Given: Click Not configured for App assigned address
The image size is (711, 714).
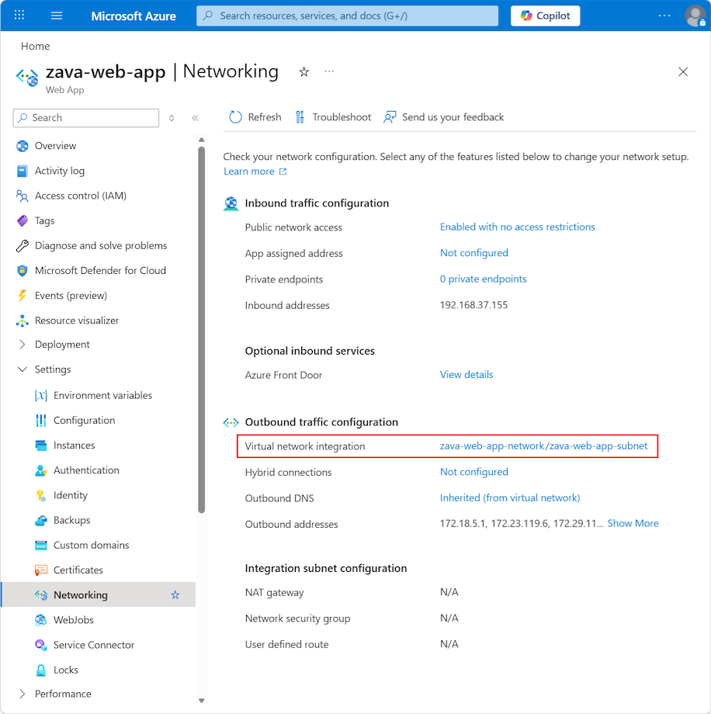Looking at the screenshot, I should pyautogui.click(x=474, y=253).
